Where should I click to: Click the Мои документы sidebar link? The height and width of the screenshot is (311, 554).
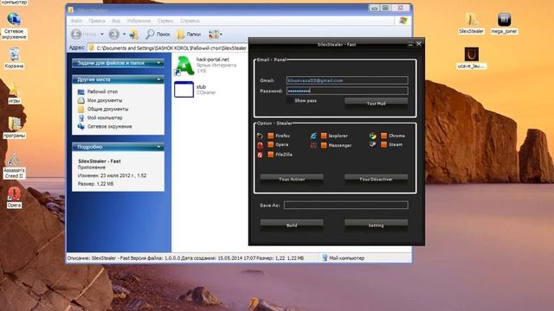point(105,100)
